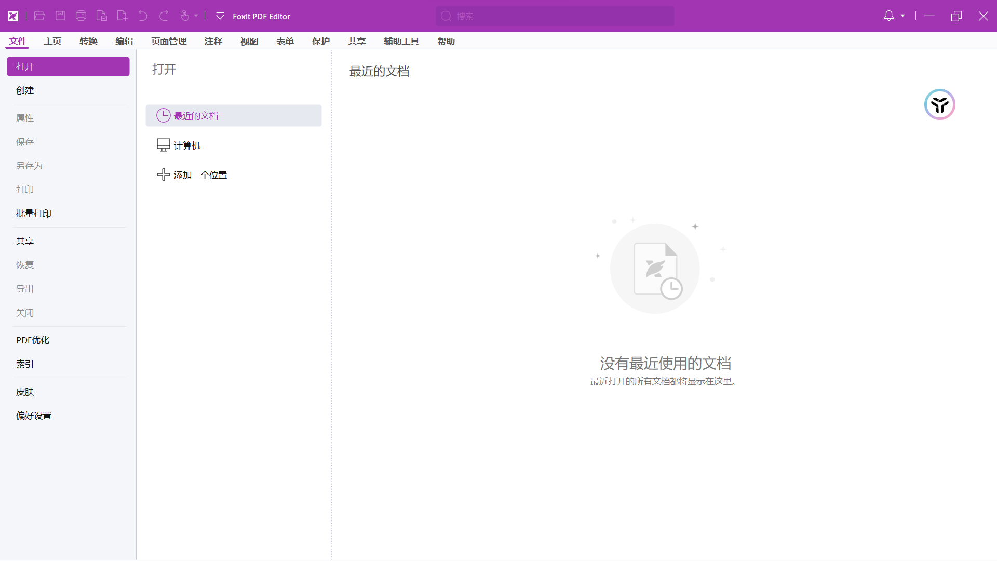Viewport: 997px width, 561px height.
Task: Create a new PDF using the new document icon
Action: click(122, 16)
